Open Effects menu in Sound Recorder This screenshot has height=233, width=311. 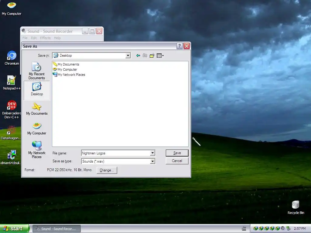(x=45, y=38)
